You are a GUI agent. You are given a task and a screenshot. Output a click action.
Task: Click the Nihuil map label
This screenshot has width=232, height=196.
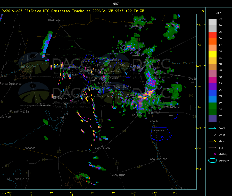pyautogui.click(x=61, y=117)
